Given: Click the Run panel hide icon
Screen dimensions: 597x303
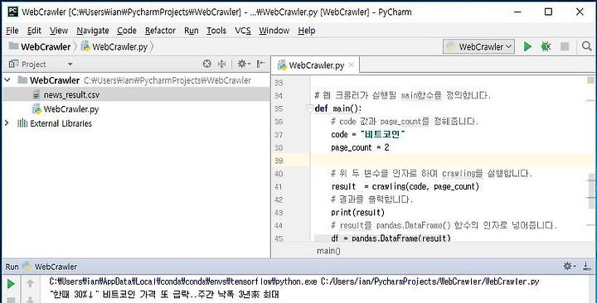Looking at the screenshot, I should pyautogui.click(x=587, y=266).
